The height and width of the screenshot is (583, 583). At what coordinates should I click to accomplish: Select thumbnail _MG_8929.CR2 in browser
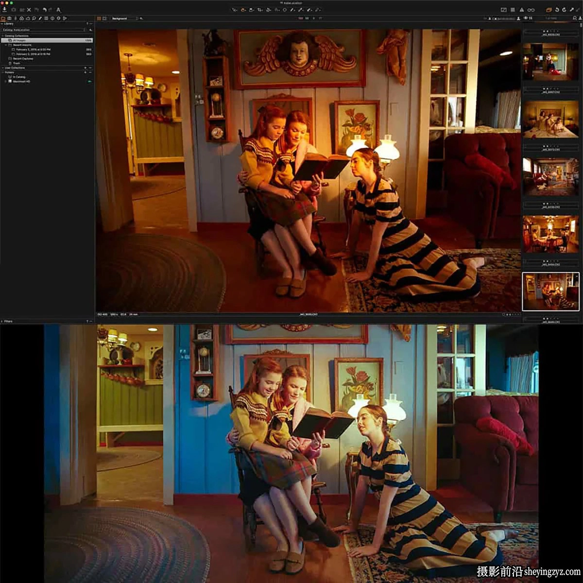point(550,61)
